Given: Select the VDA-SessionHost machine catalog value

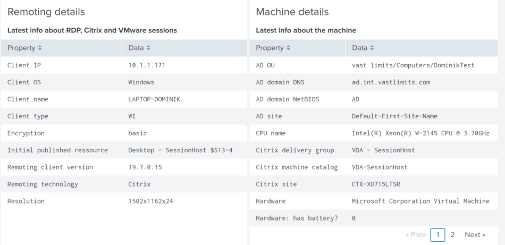Looking at the screenshot, I should click(380, 167).
